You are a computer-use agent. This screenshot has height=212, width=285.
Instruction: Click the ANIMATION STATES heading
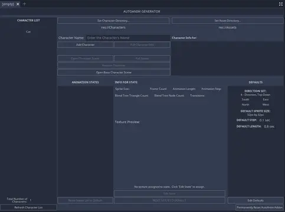pos(85,82)
